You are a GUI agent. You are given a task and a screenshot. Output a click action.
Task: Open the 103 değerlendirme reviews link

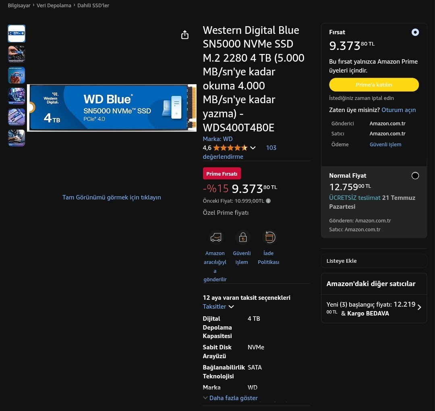coord(239,152)
